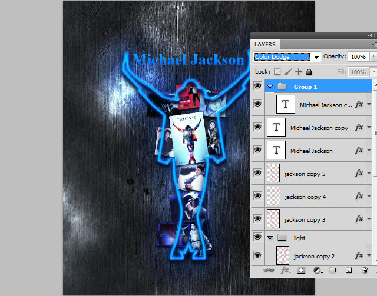This screenshot has width=377, height=296.
Task: Click lock transparent pixels icon
Action: click(x=277, y=72)
